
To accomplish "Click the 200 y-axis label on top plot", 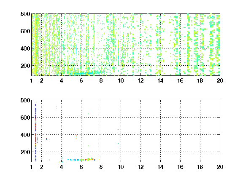I will pyautogui.click(x=25, y=66).
